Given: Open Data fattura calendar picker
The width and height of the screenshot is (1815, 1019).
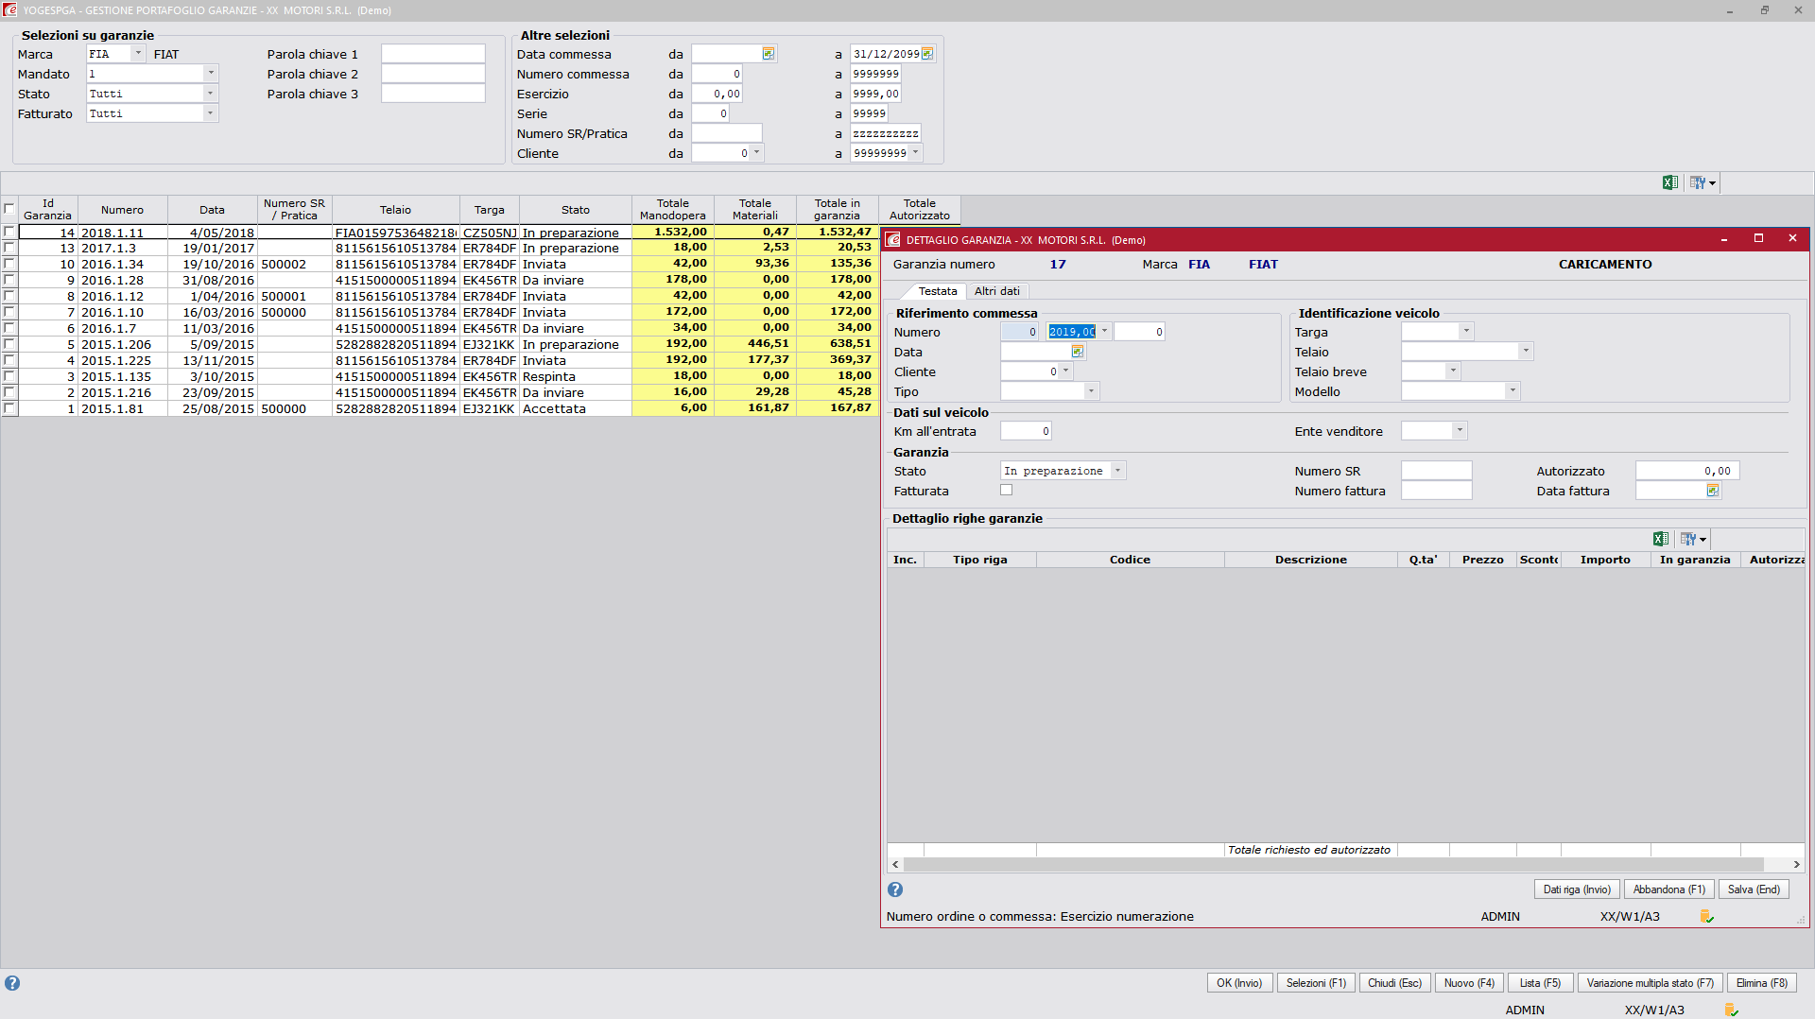Looking at the screenshot, I should tap(1712, 491).
